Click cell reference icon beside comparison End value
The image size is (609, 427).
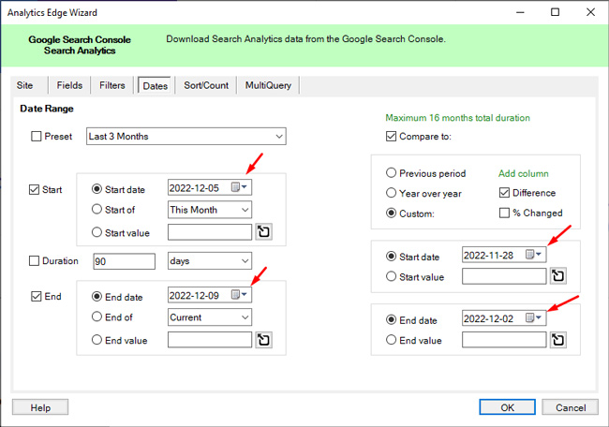tap(558, 340)
